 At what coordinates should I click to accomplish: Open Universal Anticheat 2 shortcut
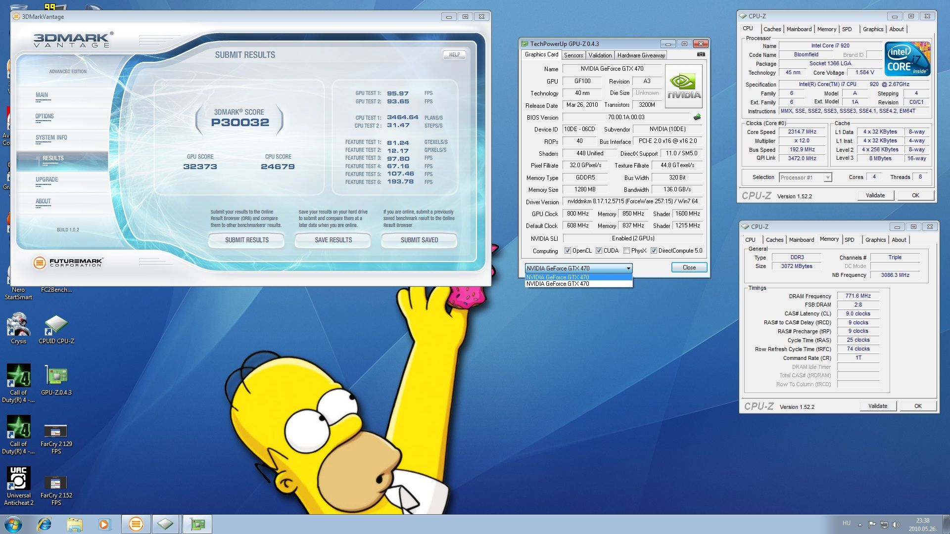click(18, 480)
